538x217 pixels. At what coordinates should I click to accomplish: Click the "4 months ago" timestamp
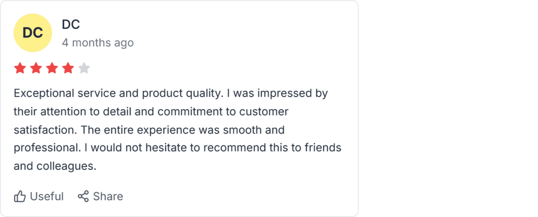[98, 43]
